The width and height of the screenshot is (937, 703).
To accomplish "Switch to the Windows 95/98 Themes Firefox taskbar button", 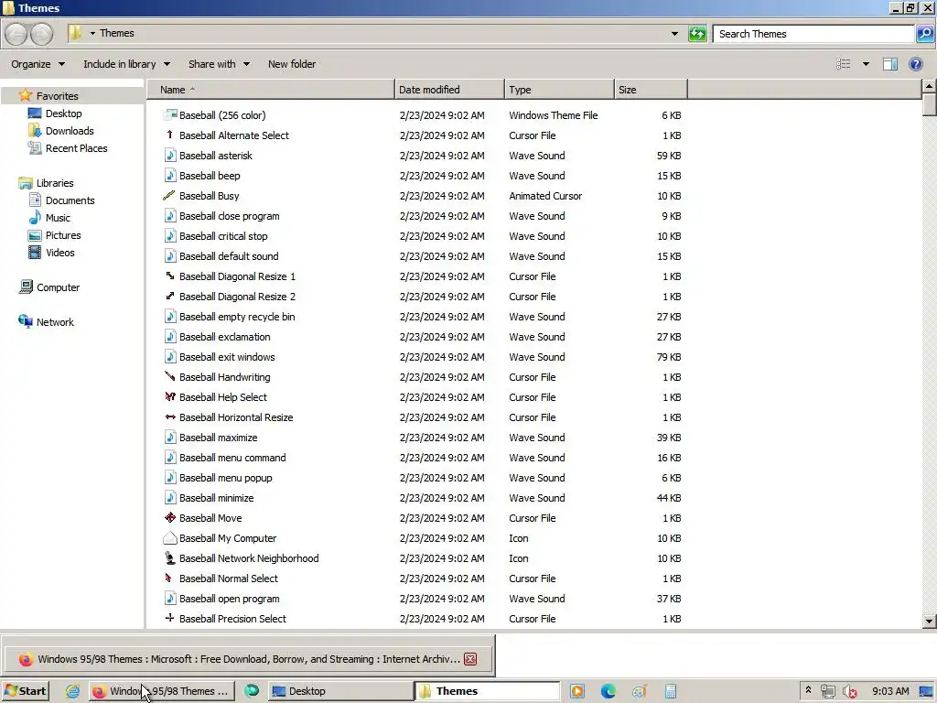I will point(162,691).
